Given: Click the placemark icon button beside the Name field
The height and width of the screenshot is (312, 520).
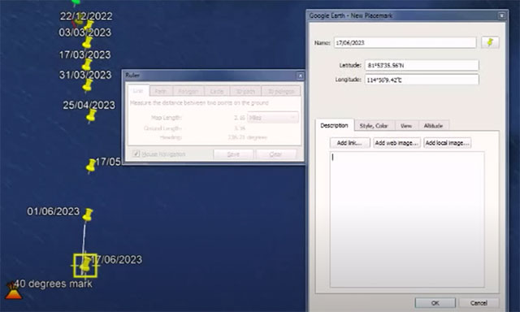Looking at the screenshot, I should (x=490, y=42).
